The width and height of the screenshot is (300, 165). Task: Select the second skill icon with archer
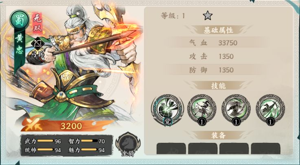[202, 110]
